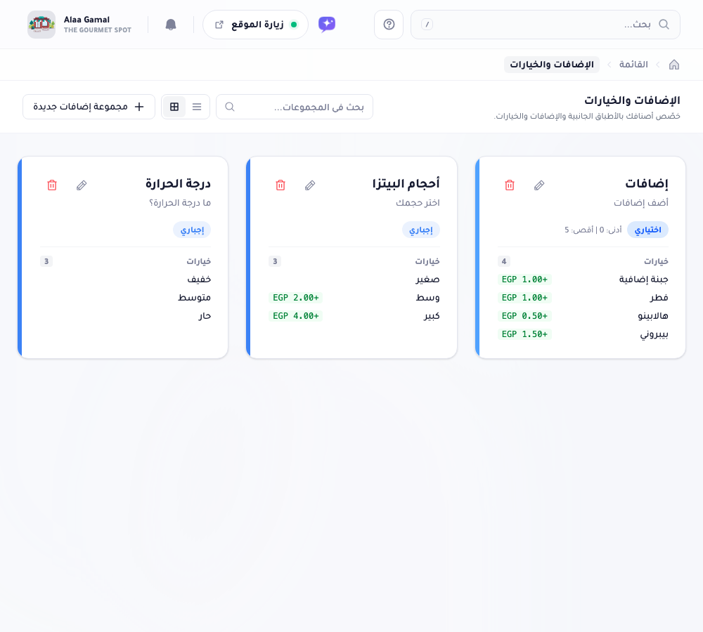
Task: Create new group with مجموعة إضافات جديدة
Action: click(89, 107)
